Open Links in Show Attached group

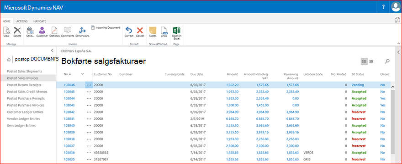click(x=164, y=31)
